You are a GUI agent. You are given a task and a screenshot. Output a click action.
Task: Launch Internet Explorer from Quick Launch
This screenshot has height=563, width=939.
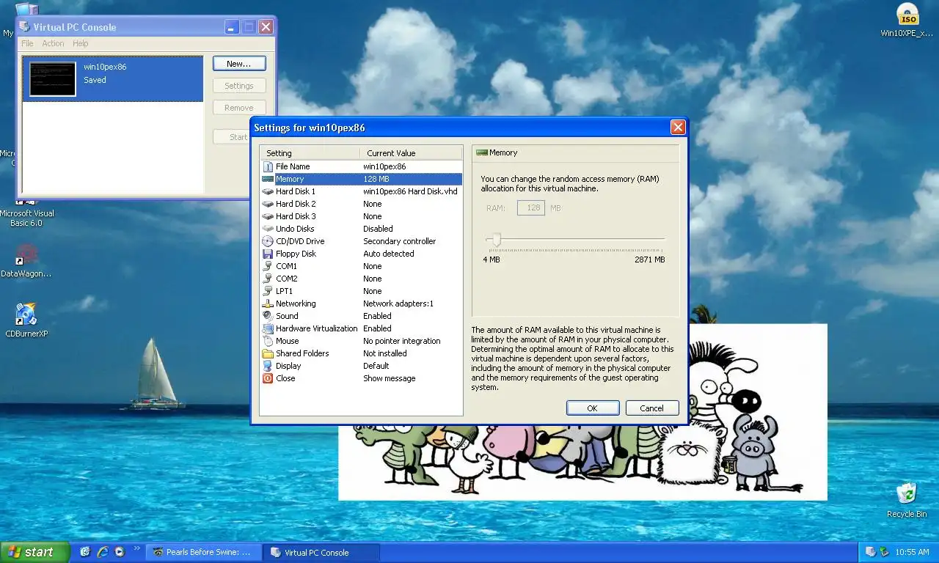click(x=103, y=552)
